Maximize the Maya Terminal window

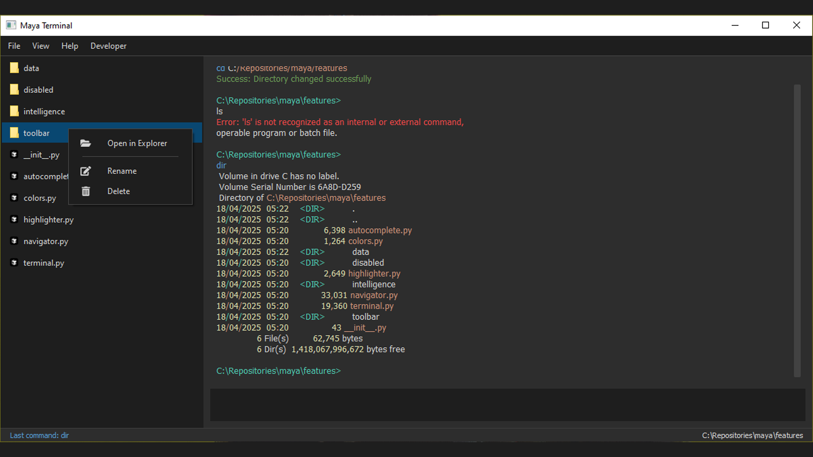(766, 25)
